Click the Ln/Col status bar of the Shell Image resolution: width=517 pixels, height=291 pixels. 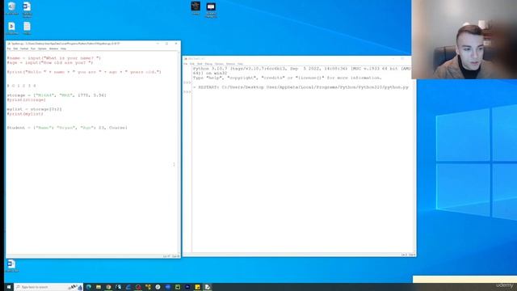[408, 255]
